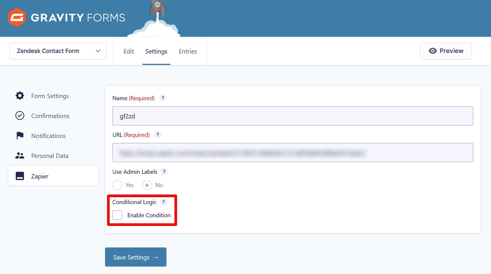Click the Zapier sidebar icon
This screenshot has width=491, height=274.
coord(20,176)
